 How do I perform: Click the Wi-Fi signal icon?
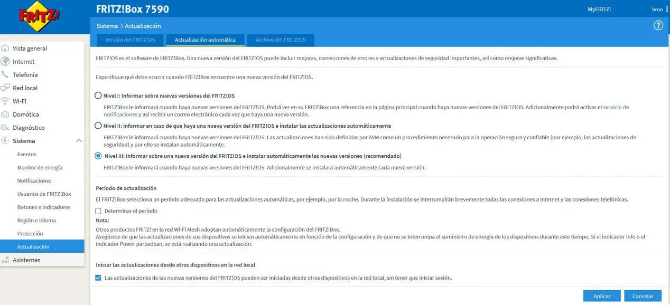[5, 101]
